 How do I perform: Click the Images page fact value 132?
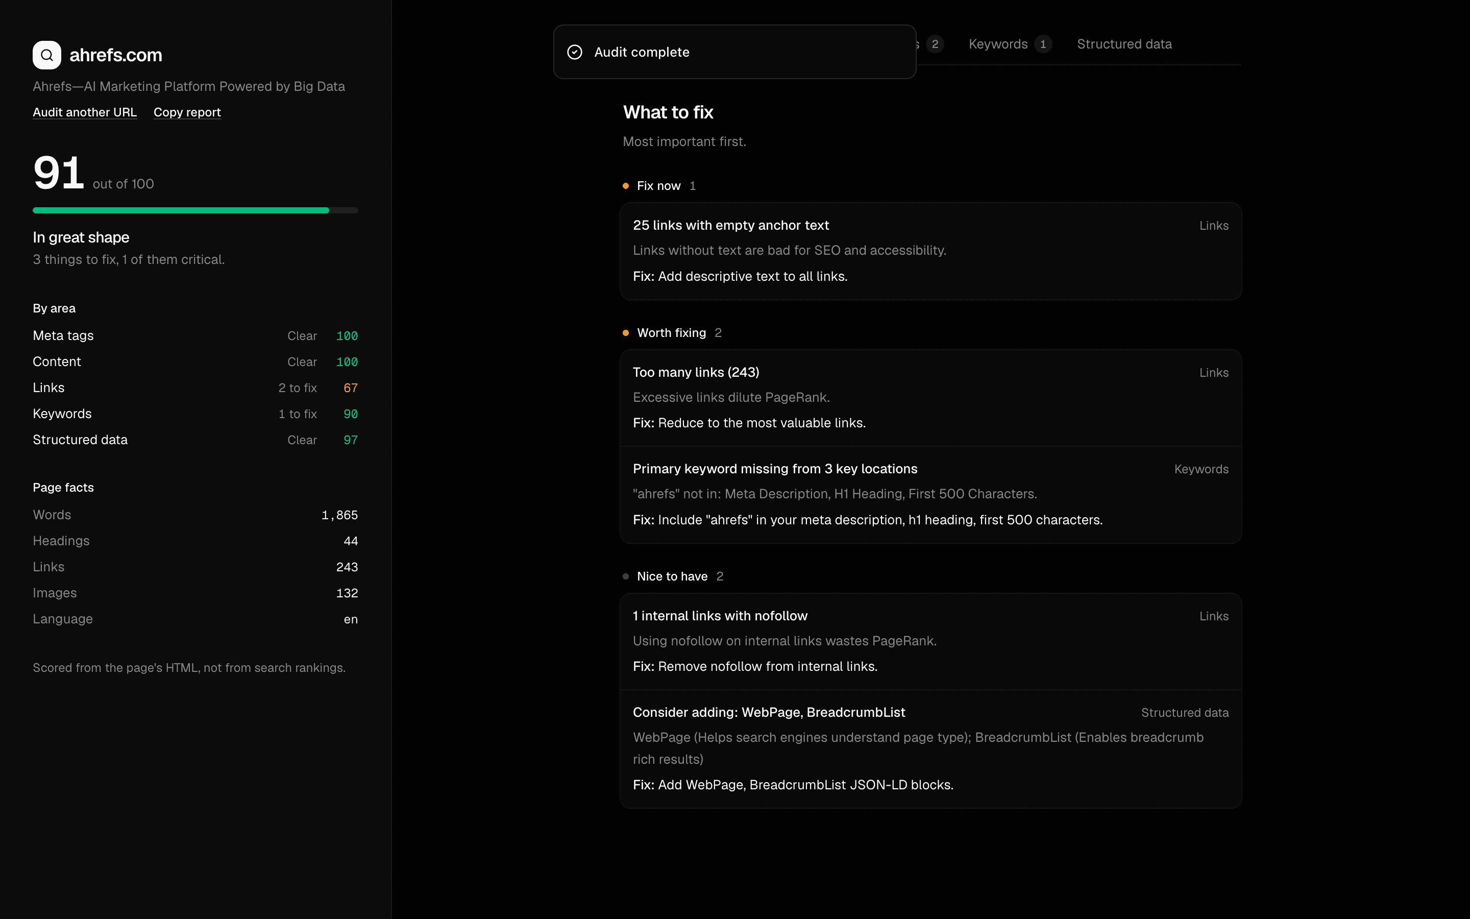point(347,593)
